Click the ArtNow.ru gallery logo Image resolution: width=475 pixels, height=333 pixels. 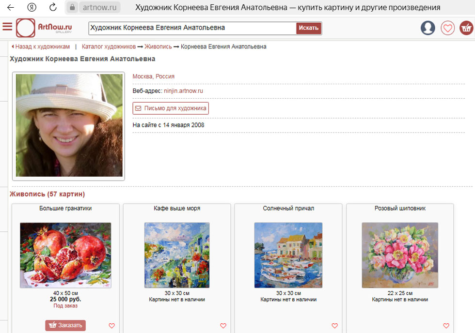coord(44,28)
